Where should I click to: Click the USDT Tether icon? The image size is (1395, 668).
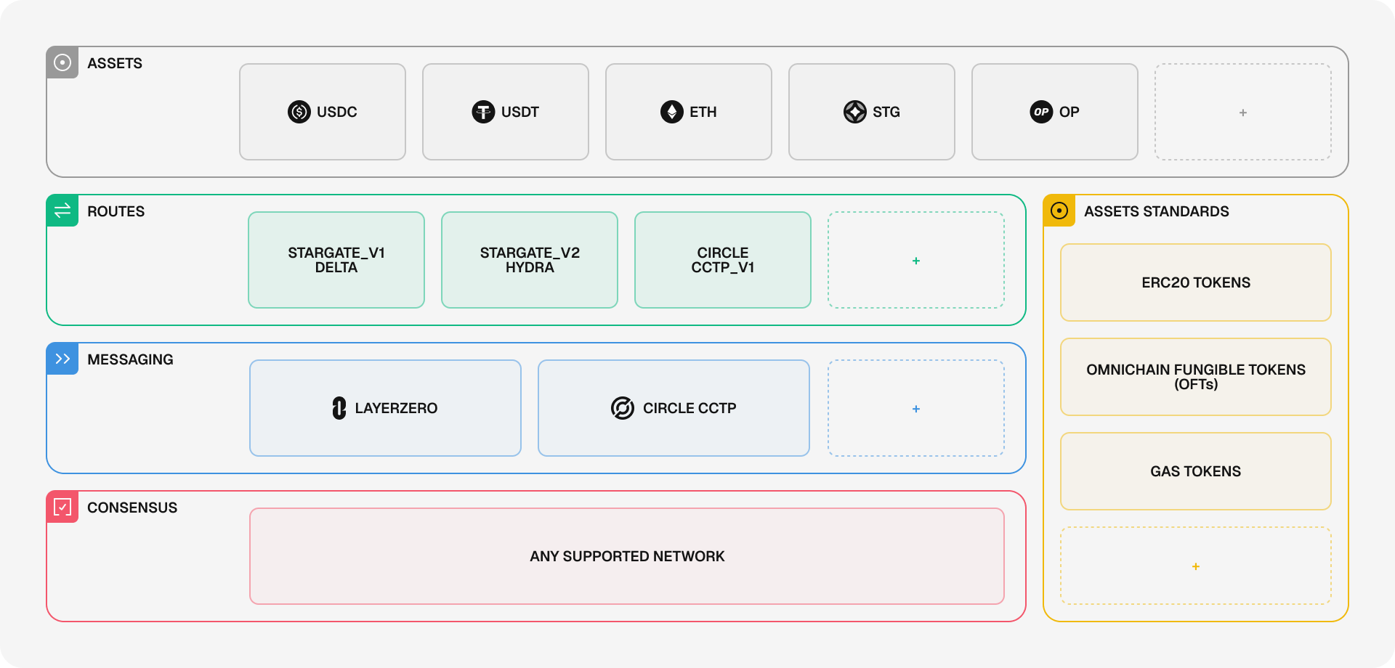point(483,112)
